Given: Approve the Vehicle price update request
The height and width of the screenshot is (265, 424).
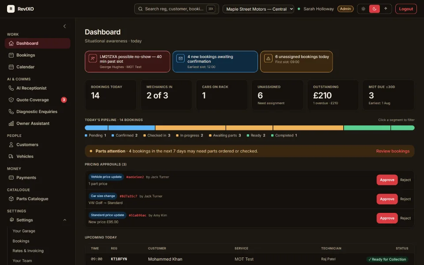Looking at the screenshot, I should click(387, 180).
